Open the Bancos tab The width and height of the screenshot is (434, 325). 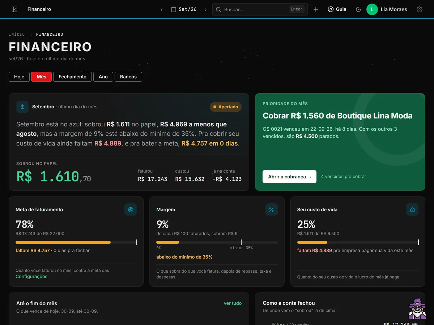(x=128, y=77)
